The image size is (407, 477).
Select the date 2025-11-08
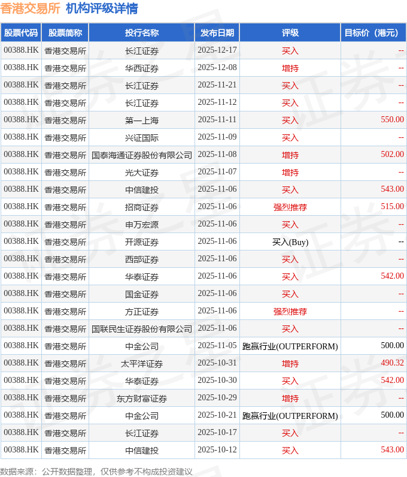tap(217, 154)
